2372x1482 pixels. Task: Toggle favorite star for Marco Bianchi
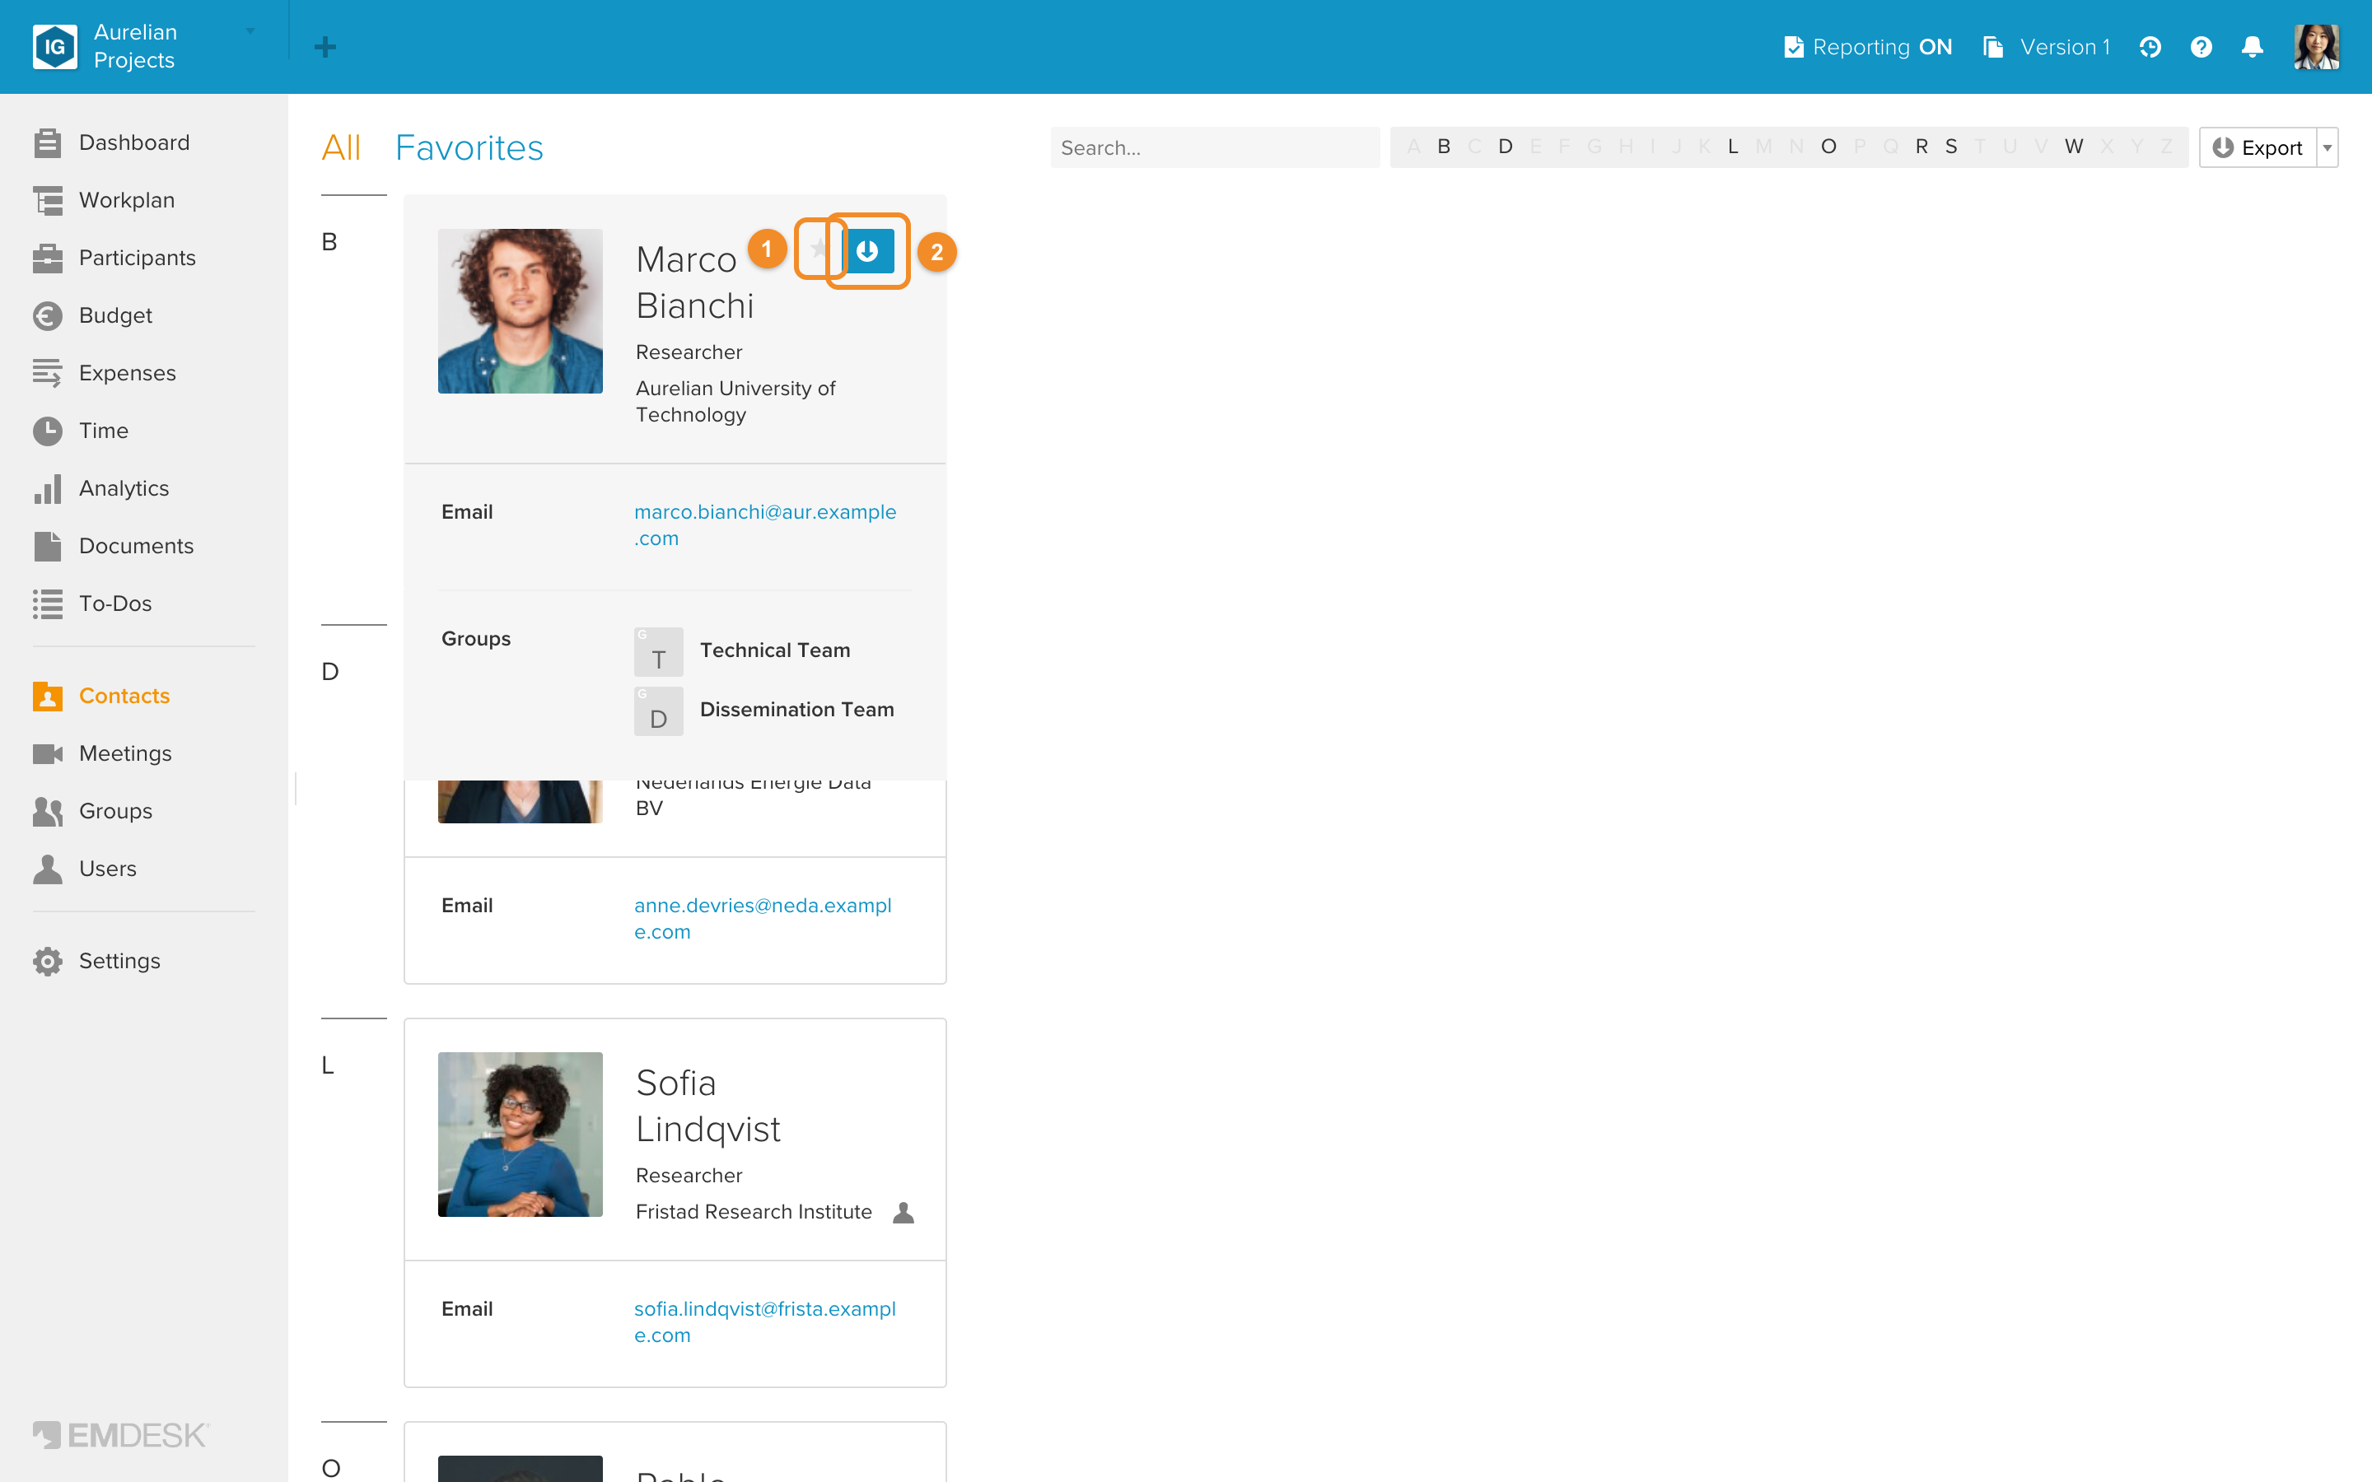[x=819, y=249]
